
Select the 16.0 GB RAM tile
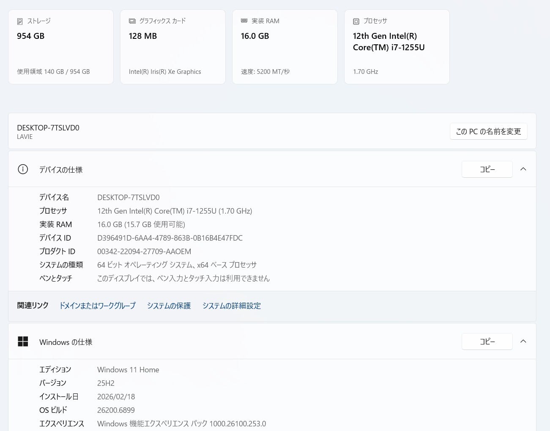tap(285, 47)
